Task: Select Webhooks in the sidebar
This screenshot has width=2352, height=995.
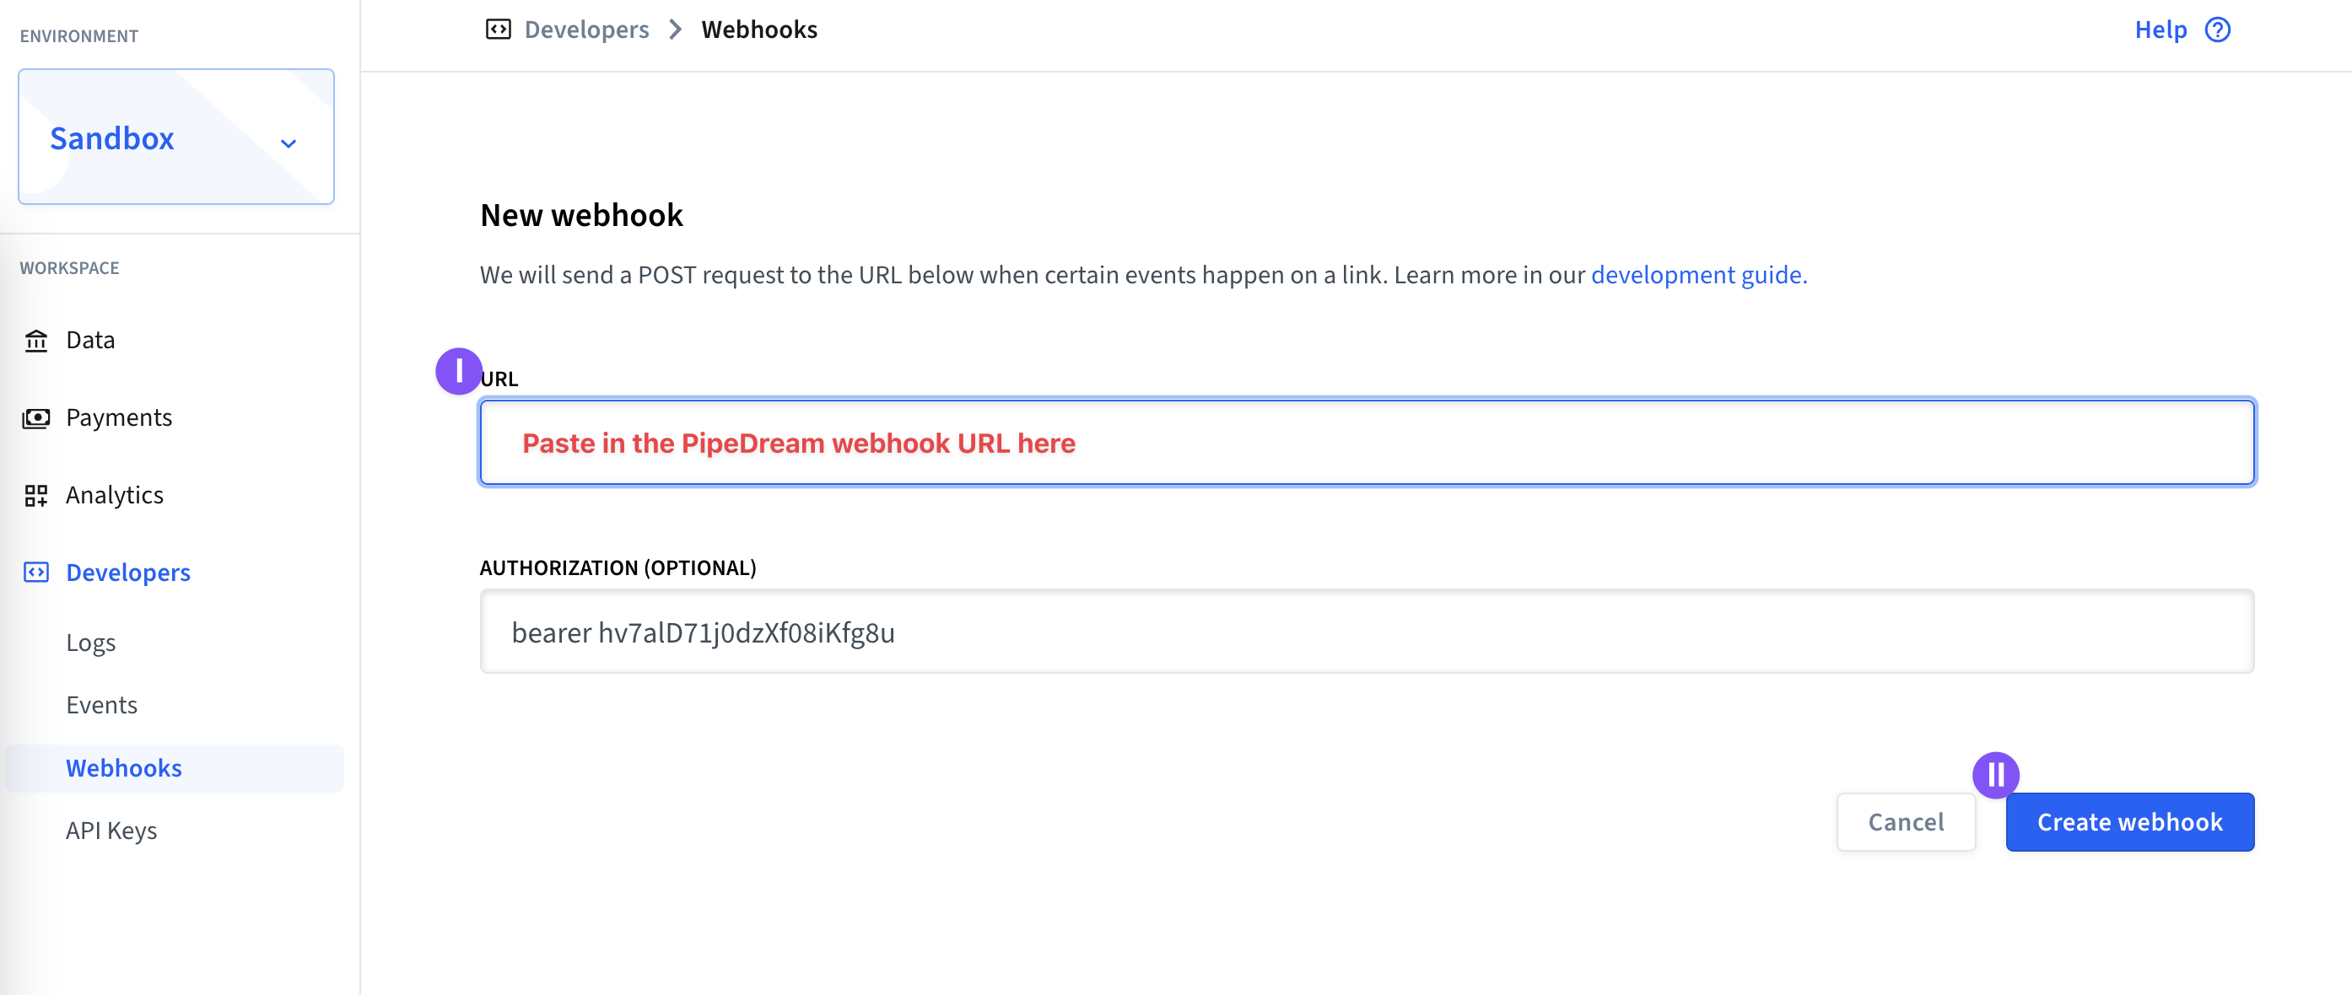Action: click(175, 767)
